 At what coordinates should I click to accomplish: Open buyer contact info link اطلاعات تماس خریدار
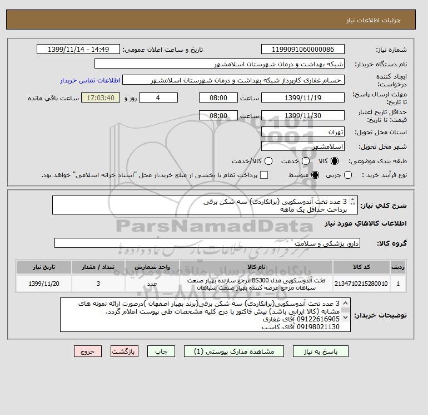[90, 80]
